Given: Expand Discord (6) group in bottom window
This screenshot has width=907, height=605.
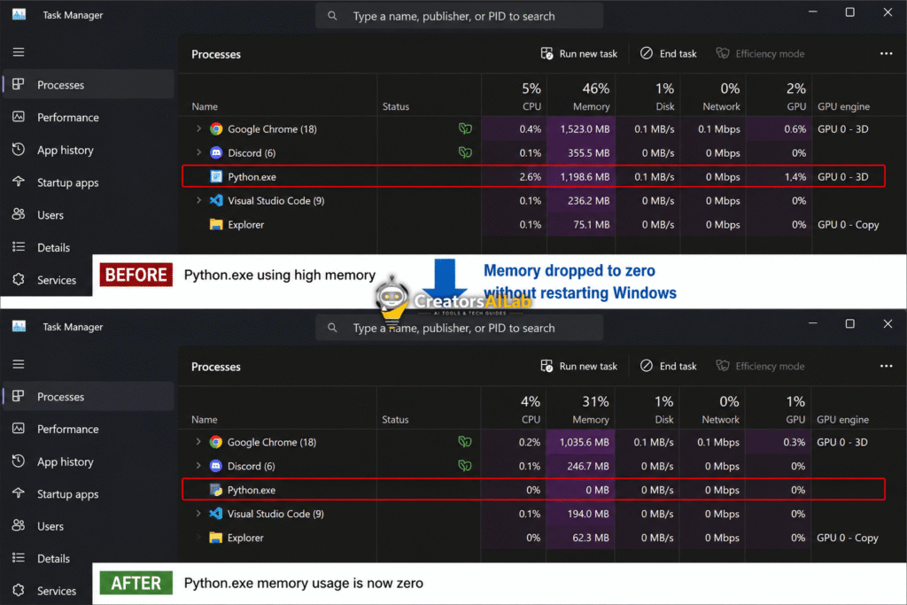Looking at the screenshot, I should pyautogui.click(x=198, y=466).
